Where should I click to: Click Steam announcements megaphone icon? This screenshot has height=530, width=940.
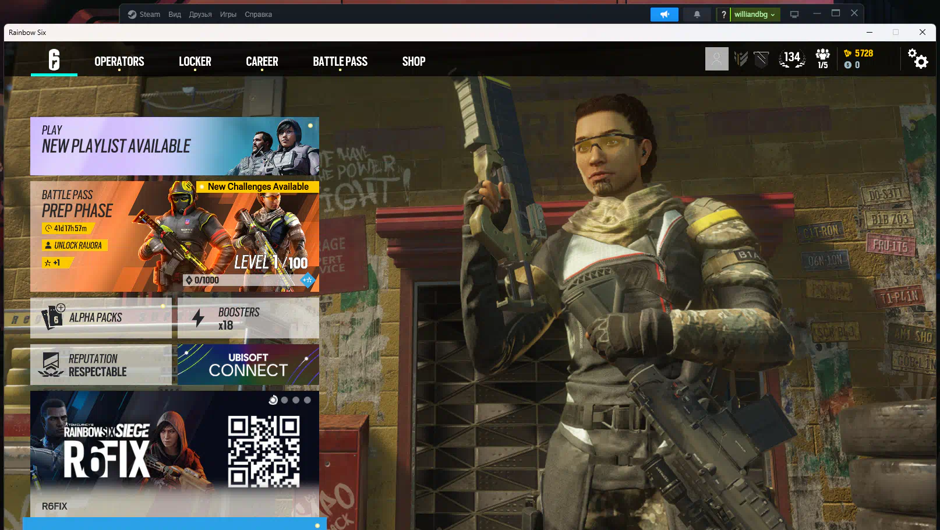coord(665,15)
